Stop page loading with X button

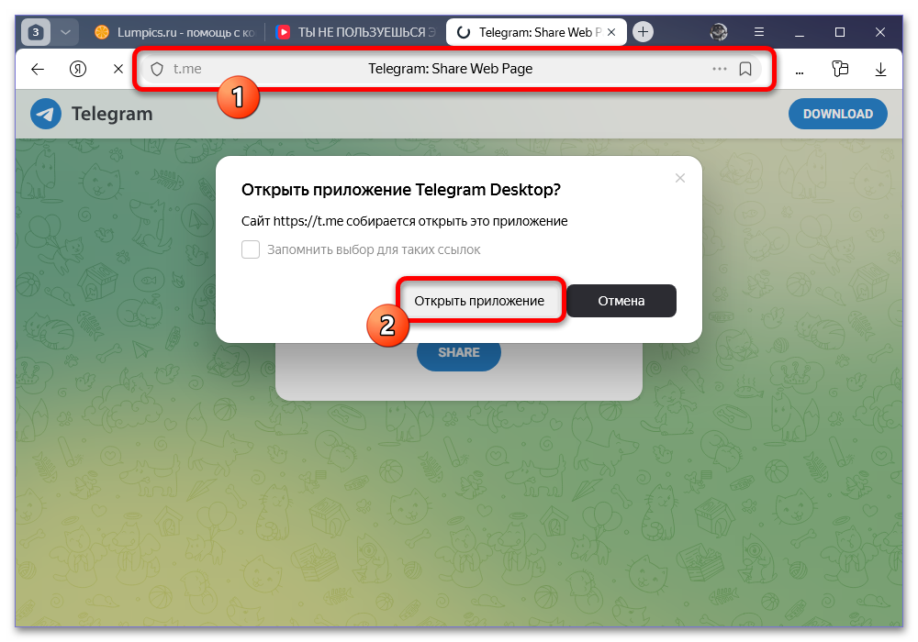click(118, 69)
